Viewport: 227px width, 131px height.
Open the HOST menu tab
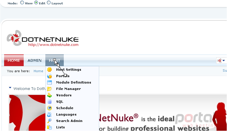point(55,60)
